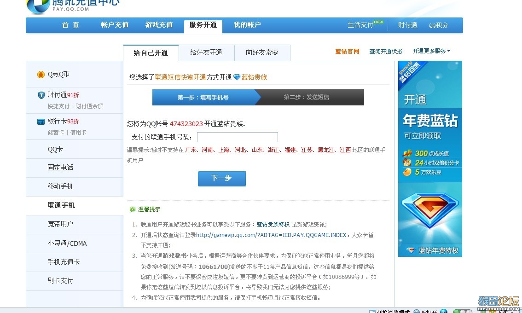Click the 储蓄卡 sub-link
Image resolution: width=522 pixels, height=313 pixels.
click(56, 133)
